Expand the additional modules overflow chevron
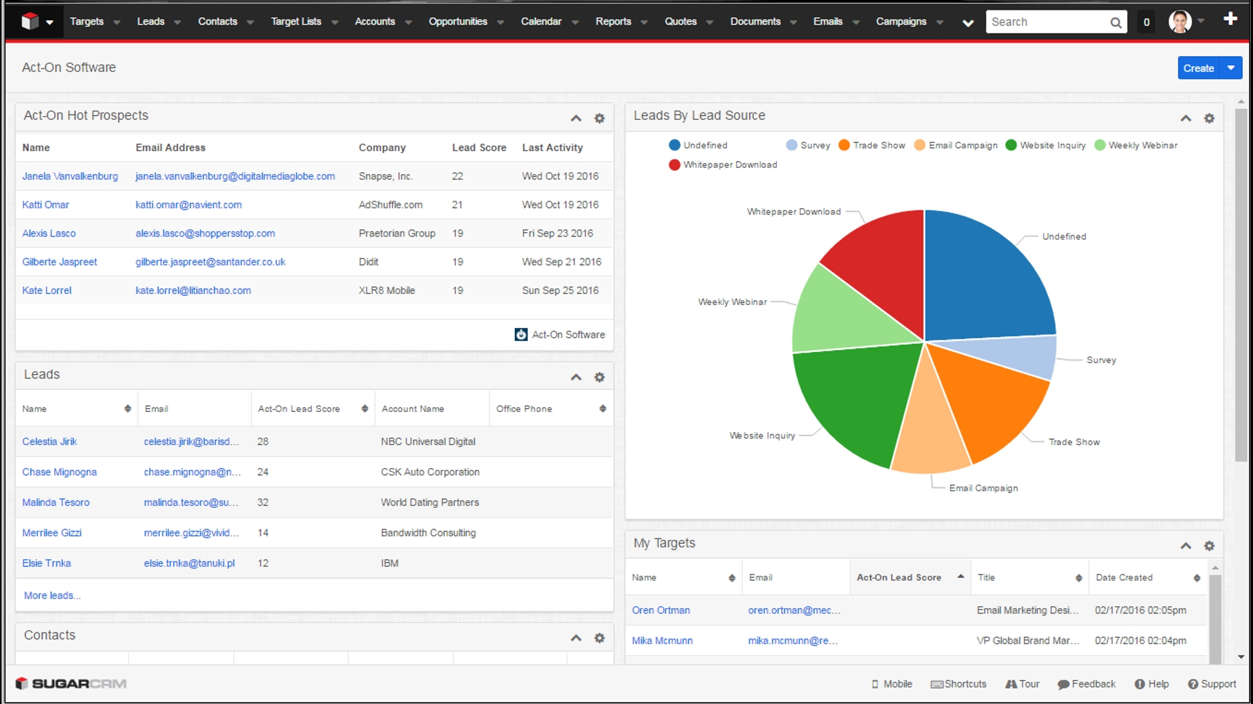The height and width of the screenshot is (704, 1253). point(968,23)
